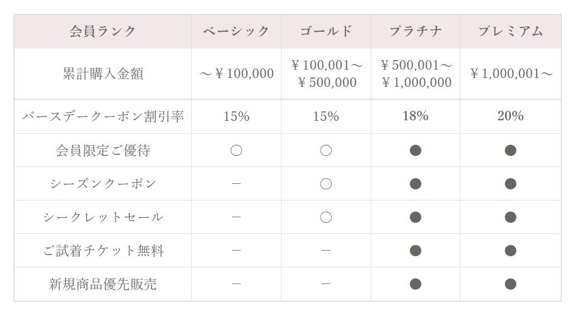Screen dimensions: 573x313
Task: Select the プレミアム column header
Action: [x=511, y=31]
